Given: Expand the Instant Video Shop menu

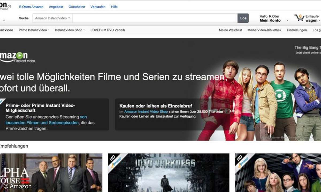Looking at the screenshot, I should click(70, 30).
